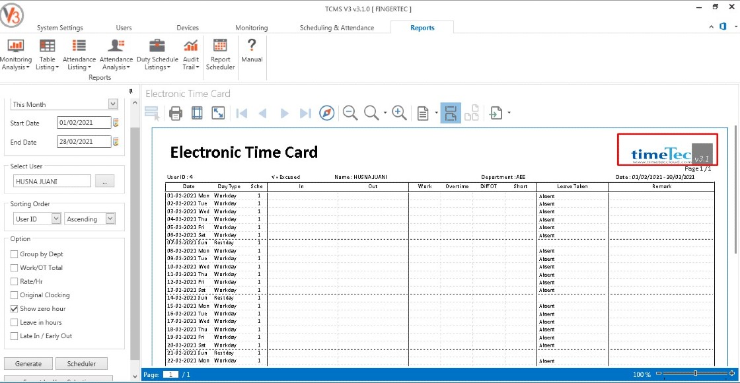The image size is (740, 383).
Task: Print the Electronic Time Card report
Action: click(x=176, y=113)
